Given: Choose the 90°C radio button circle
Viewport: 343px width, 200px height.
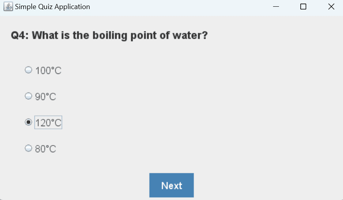Looking at the screenshot, I should pyautogui.click(x=28, y=96).
